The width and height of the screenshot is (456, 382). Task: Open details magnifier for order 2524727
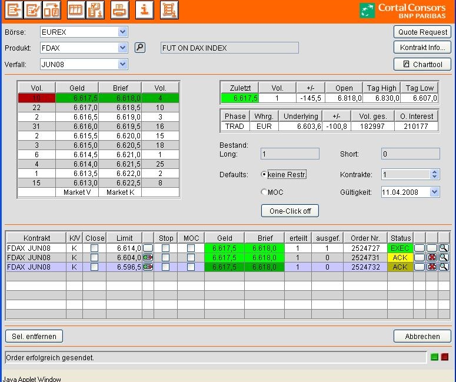(x=444, y=248)
